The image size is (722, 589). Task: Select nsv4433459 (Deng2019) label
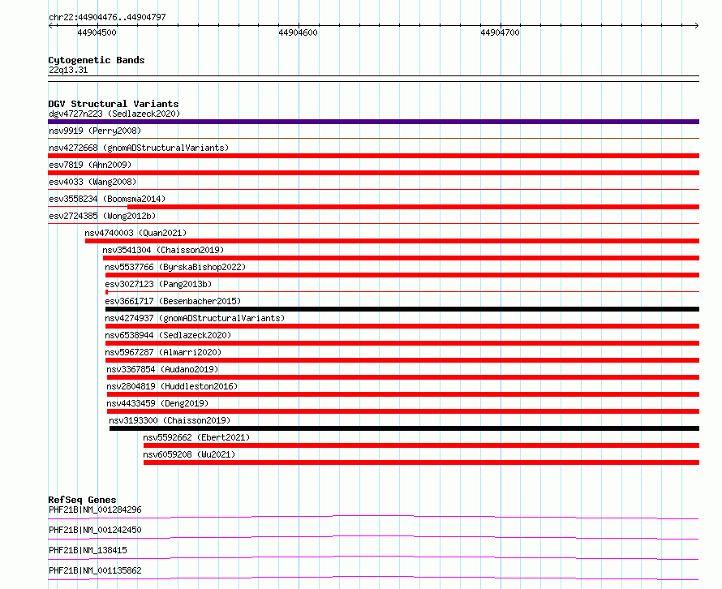[x=157, y=403]
